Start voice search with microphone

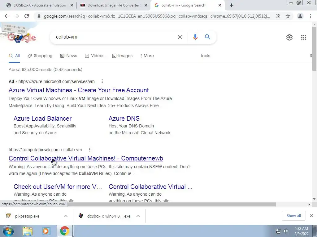[195, 37]
